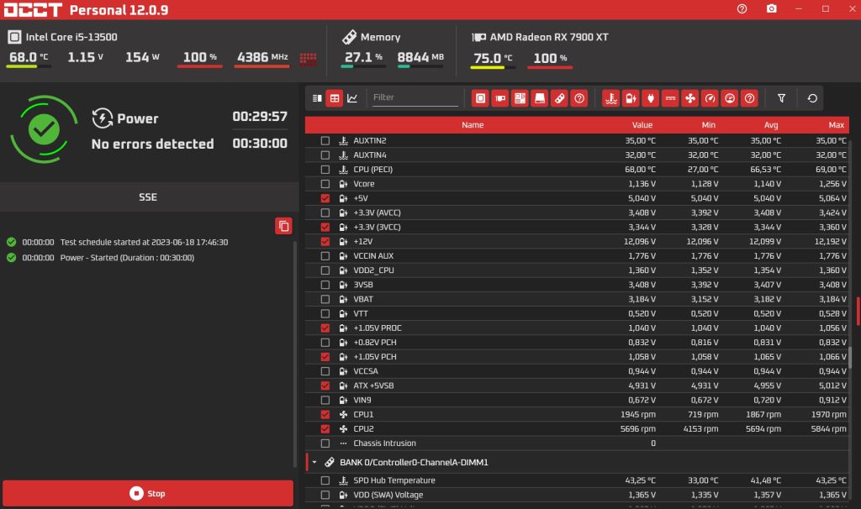Click the SSE instruction set bar
The width and height of the screenshot is (861, 509).
coord(148,197)
